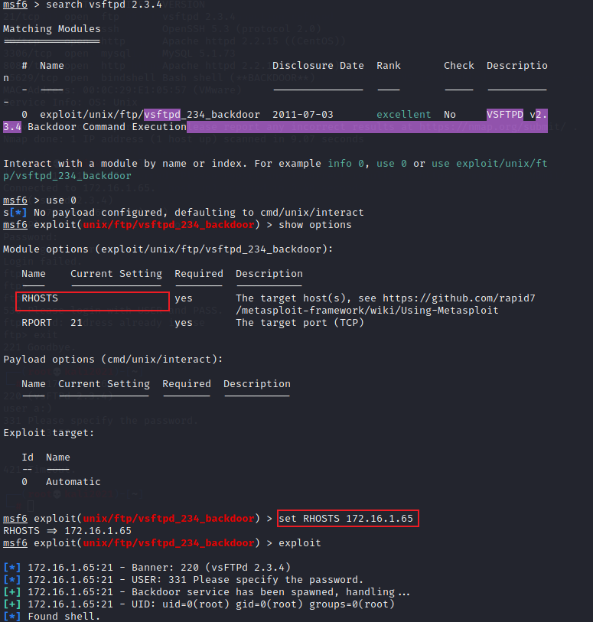Click the 'RHOSTS ⇒ 172.16.1.65' output line
593x622 pixels.
click(67, 531)
